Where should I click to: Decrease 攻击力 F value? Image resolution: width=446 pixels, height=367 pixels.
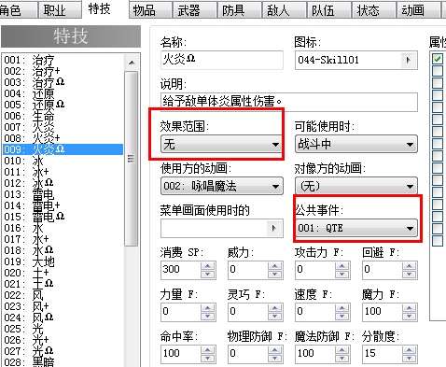(x=341, y=274)
